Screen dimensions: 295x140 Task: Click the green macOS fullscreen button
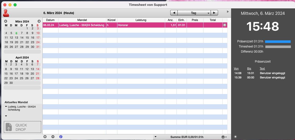tap(15, 5)
